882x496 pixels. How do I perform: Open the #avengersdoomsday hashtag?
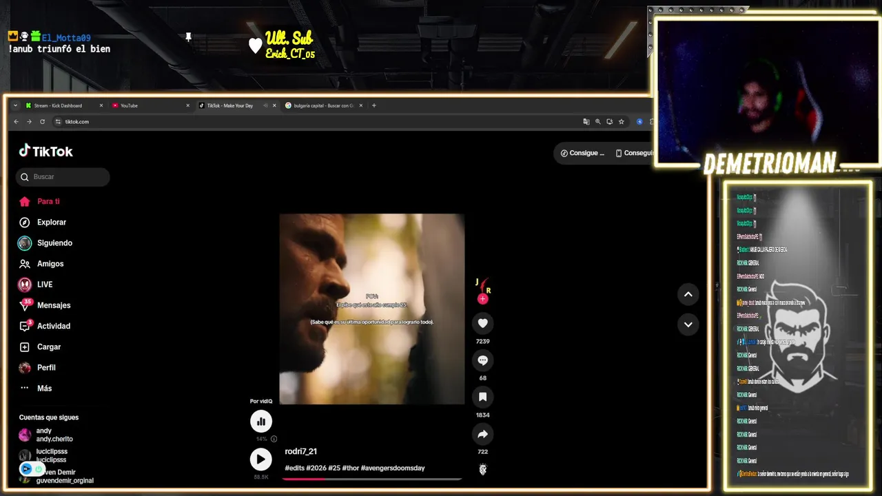pos(393,468)
